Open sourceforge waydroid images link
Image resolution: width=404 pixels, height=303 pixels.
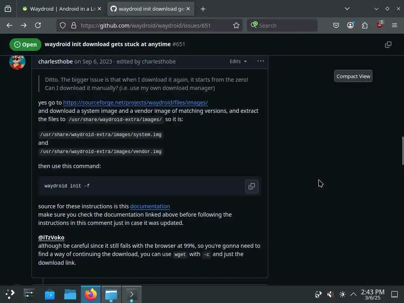[136, 103]
